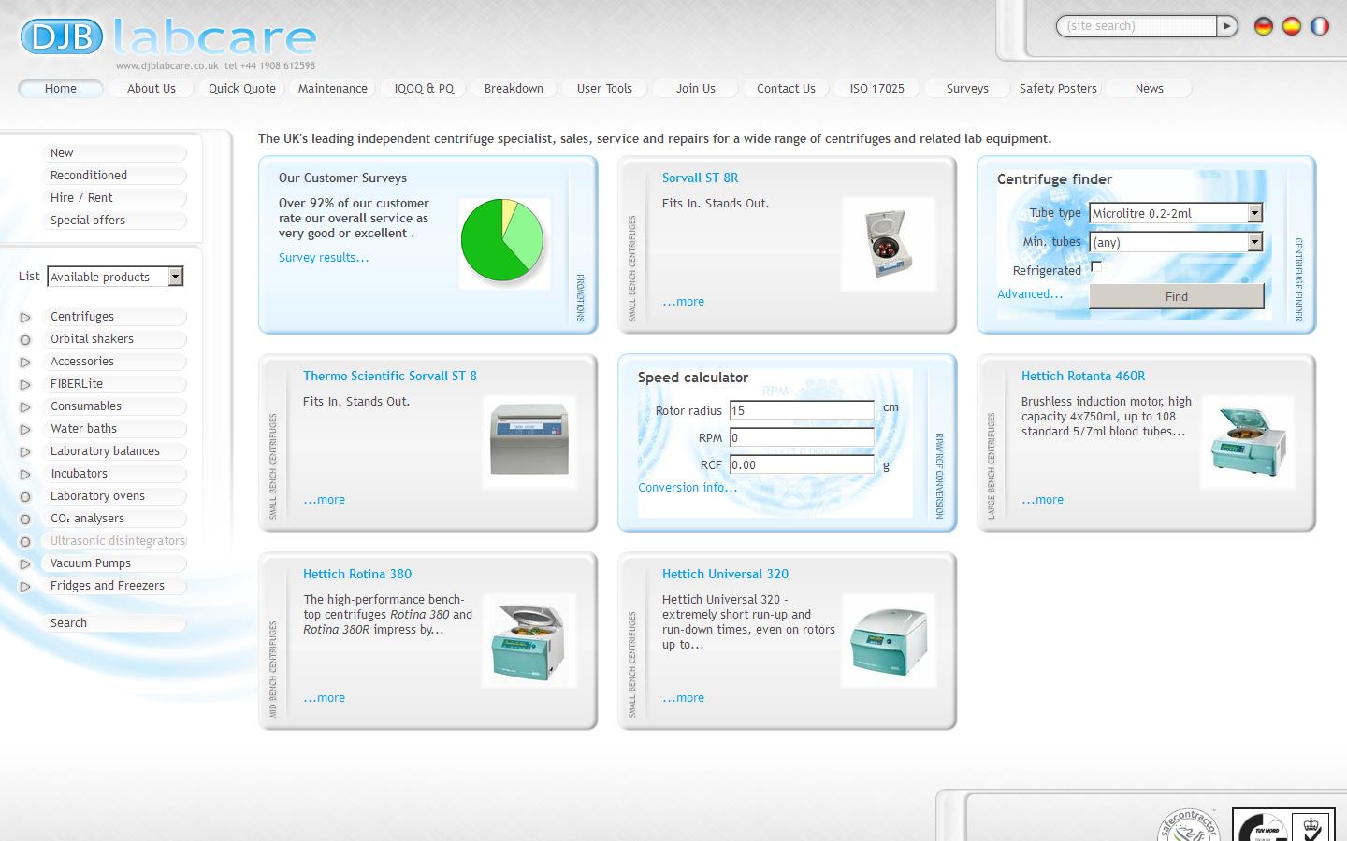Image resolution: width=1347 pixels, height=841 pixels.
Task: Select the German flag language icon
Action: pyautogui.click(x=1262, y=26)
